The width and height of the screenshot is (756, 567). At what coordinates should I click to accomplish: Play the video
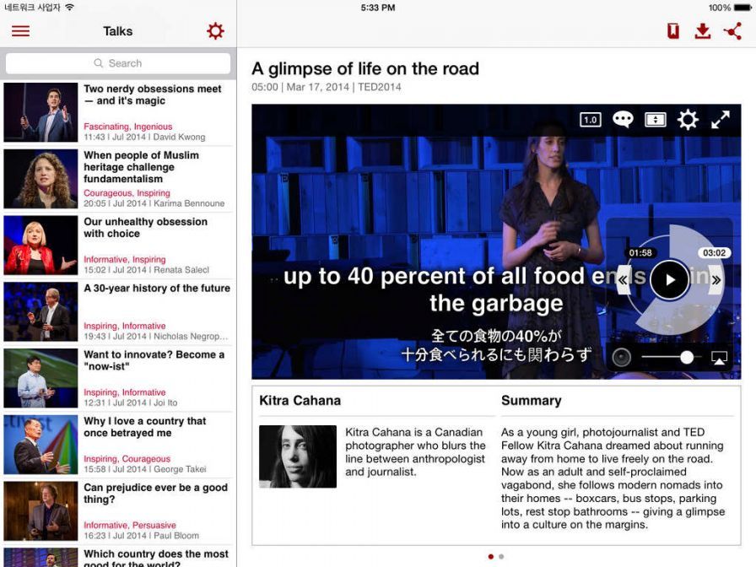pos(669,279)
